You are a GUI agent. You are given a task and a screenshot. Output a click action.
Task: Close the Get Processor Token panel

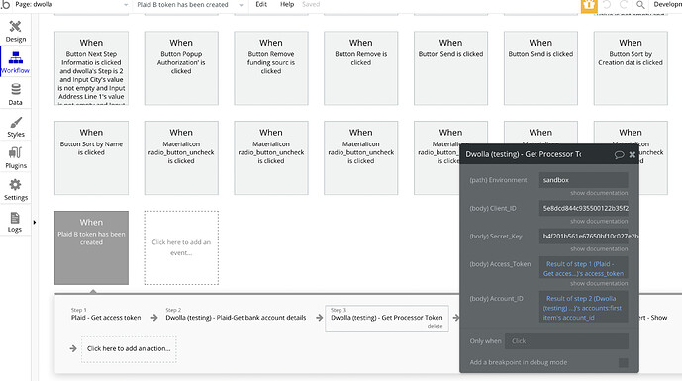(x=632, y=154)
